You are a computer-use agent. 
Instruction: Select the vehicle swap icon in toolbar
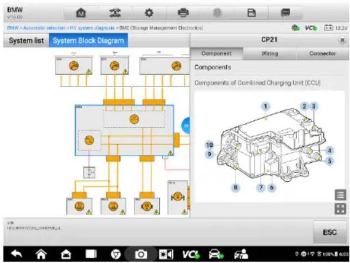pyautogui.click(x=115, y=13)
